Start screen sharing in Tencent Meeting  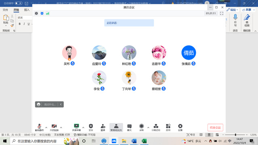(x=76, y=127)
